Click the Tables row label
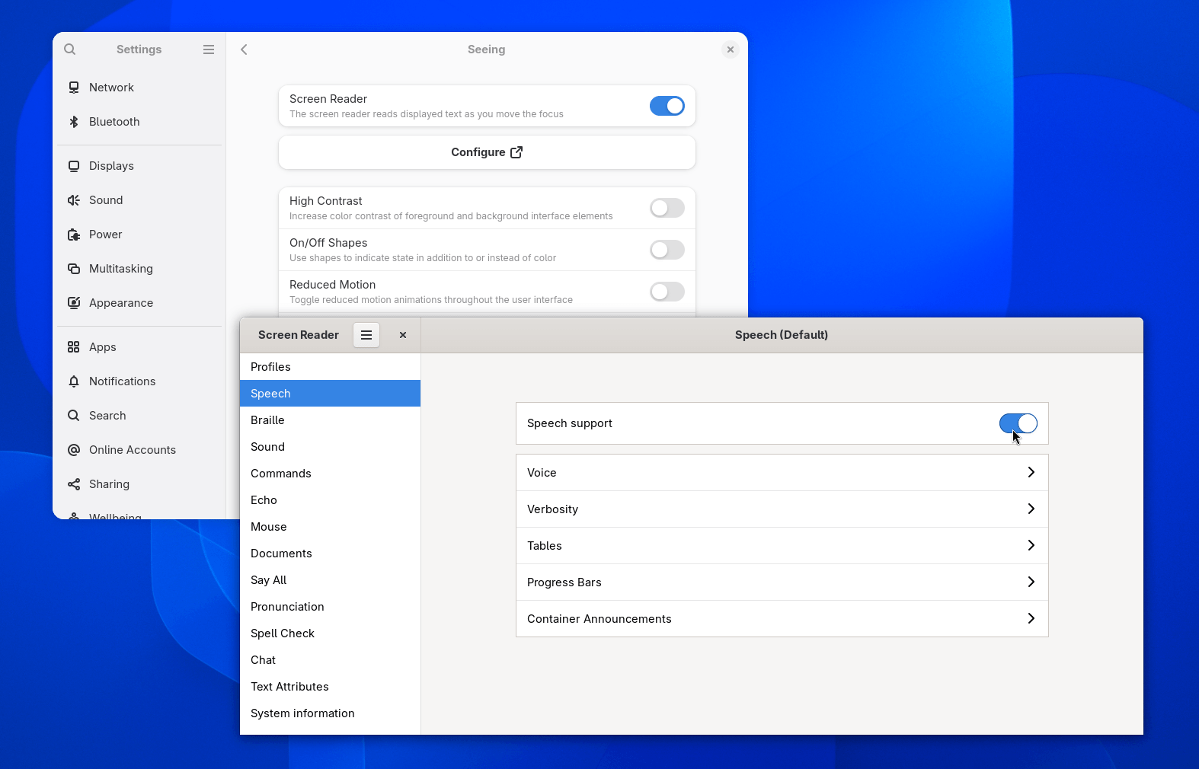Viewport: 1199px width, 769px height. point(545,546)
